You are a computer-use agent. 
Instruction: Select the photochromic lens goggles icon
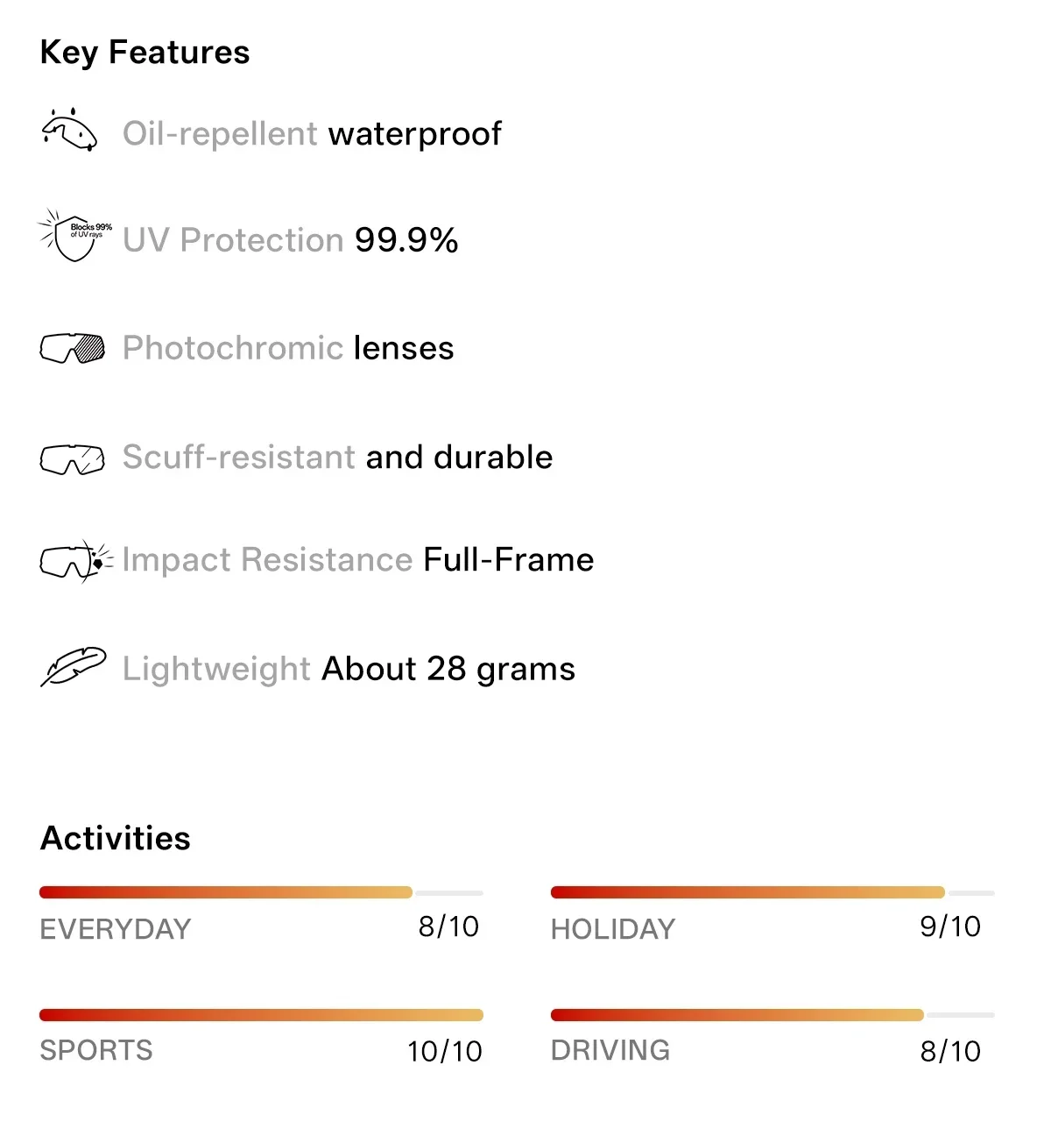(x=72, y=348)
